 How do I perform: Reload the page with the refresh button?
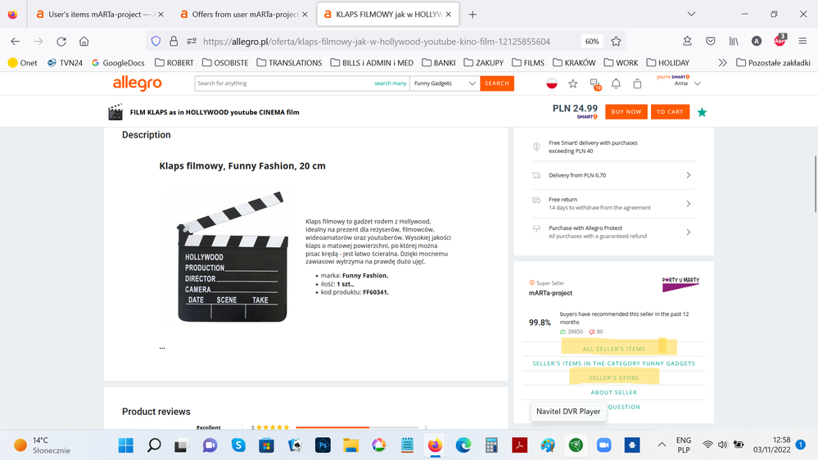(61, 41)
